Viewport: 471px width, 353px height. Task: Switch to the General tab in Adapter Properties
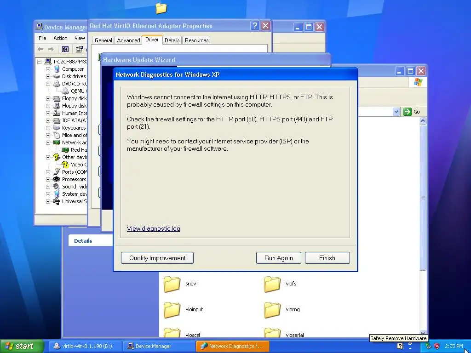coord(103,40)
